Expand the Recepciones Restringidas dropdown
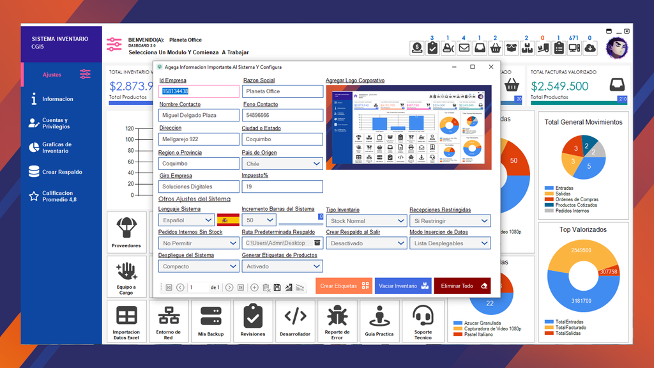This screenshot has height=368, width=654. click(450, 221)
